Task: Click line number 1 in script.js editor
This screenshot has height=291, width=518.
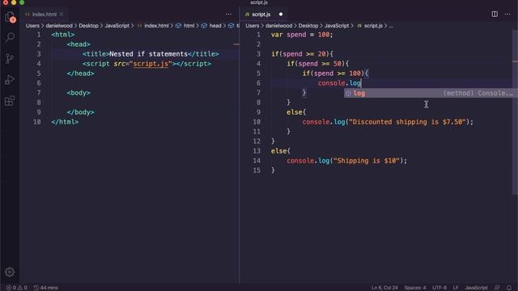Action: tap(258, 35)
